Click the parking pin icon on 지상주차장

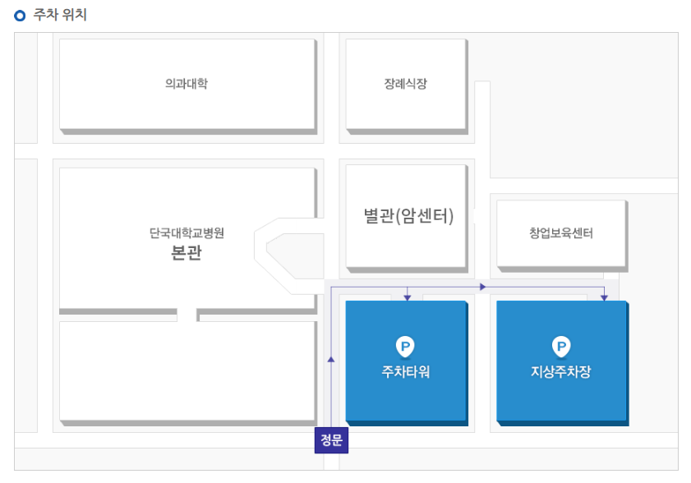click(561, 347)
